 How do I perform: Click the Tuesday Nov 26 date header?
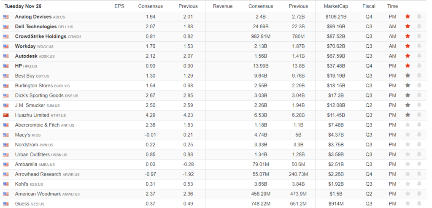tap(23, 6)
